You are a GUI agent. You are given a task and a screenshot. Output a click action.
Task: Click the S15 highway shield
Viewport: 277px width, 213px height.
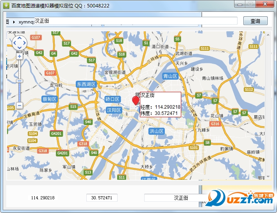tap(73, 107)
